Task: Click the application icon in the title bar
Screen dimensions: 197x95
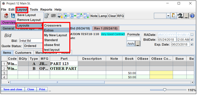Action: tap(4, 3)
